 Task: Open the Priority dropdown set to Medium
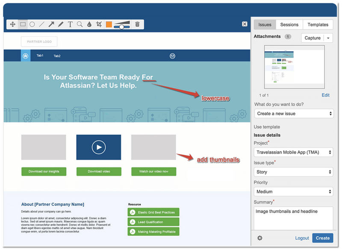click(x=293, y=191)
